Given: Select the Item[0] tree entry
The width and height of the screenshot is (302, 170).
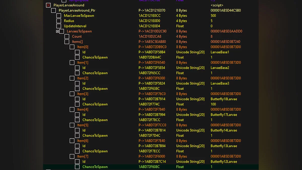Looking at the screenshot, I should click(x=83, y=47).
